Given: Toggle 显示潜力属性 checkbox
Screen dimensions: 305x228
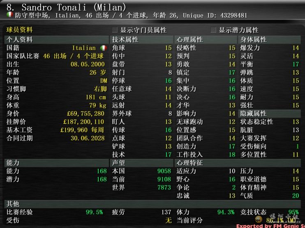Looking at the screenshot, I should 213,30.
